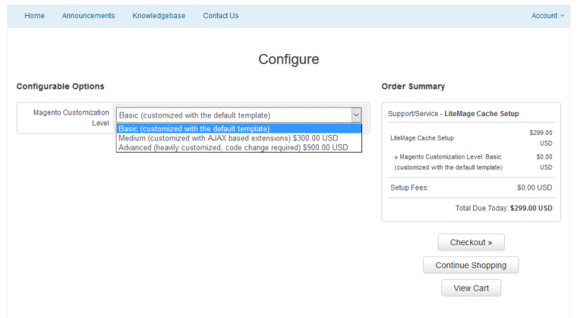Screen dimensions: 577x318
Task: Select Basic (customized with the default template) option
Action: coord(239,129)
